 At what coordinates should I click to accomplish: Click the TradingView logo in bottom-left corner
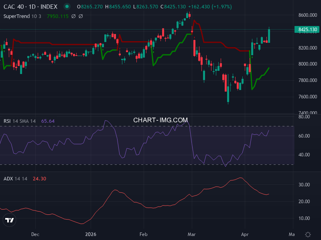(x=9, y=219)
